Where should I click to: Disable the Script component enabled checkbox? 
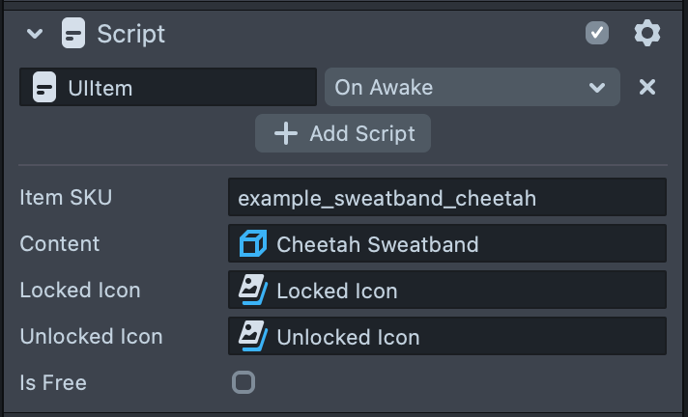click(597, 34)
